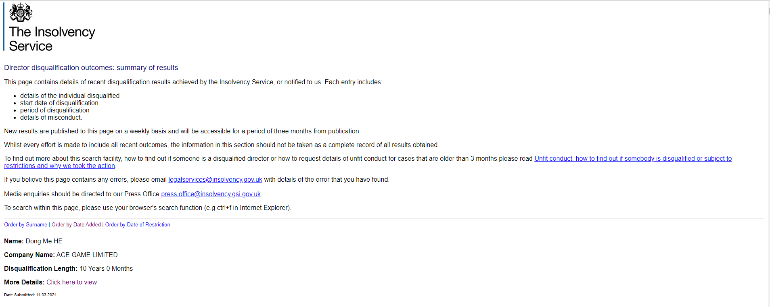
Task: Click the 10 Years 0 Months disqualification length
Action: 106,269
